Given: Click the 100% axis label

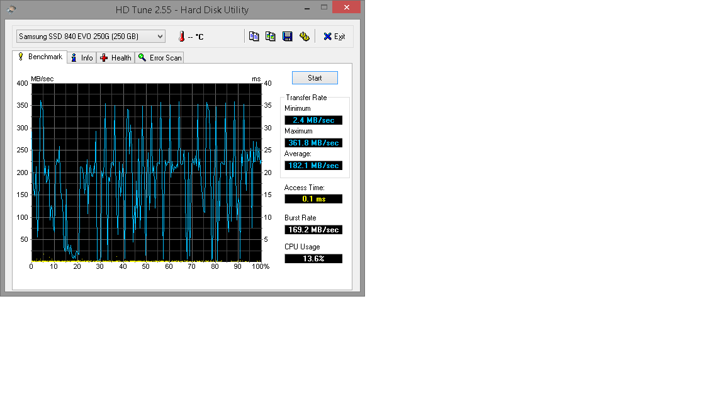Looking at the screenshot, I should [261, 266].
